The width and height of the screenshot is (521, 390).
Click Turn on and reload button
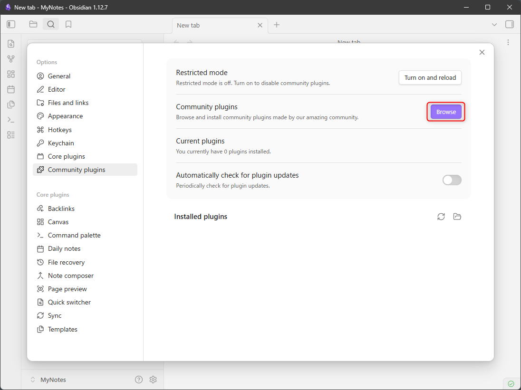pos(430,77)
